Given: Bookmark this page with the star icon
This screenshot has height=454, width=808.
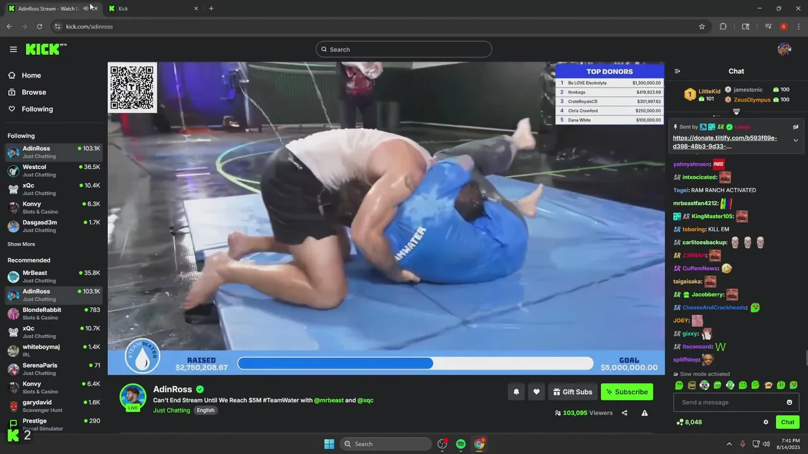Looking at the screenshot, I should (701, 26).
